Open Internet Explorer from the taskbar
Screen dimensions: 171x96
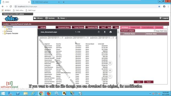[x=33, y=94]
